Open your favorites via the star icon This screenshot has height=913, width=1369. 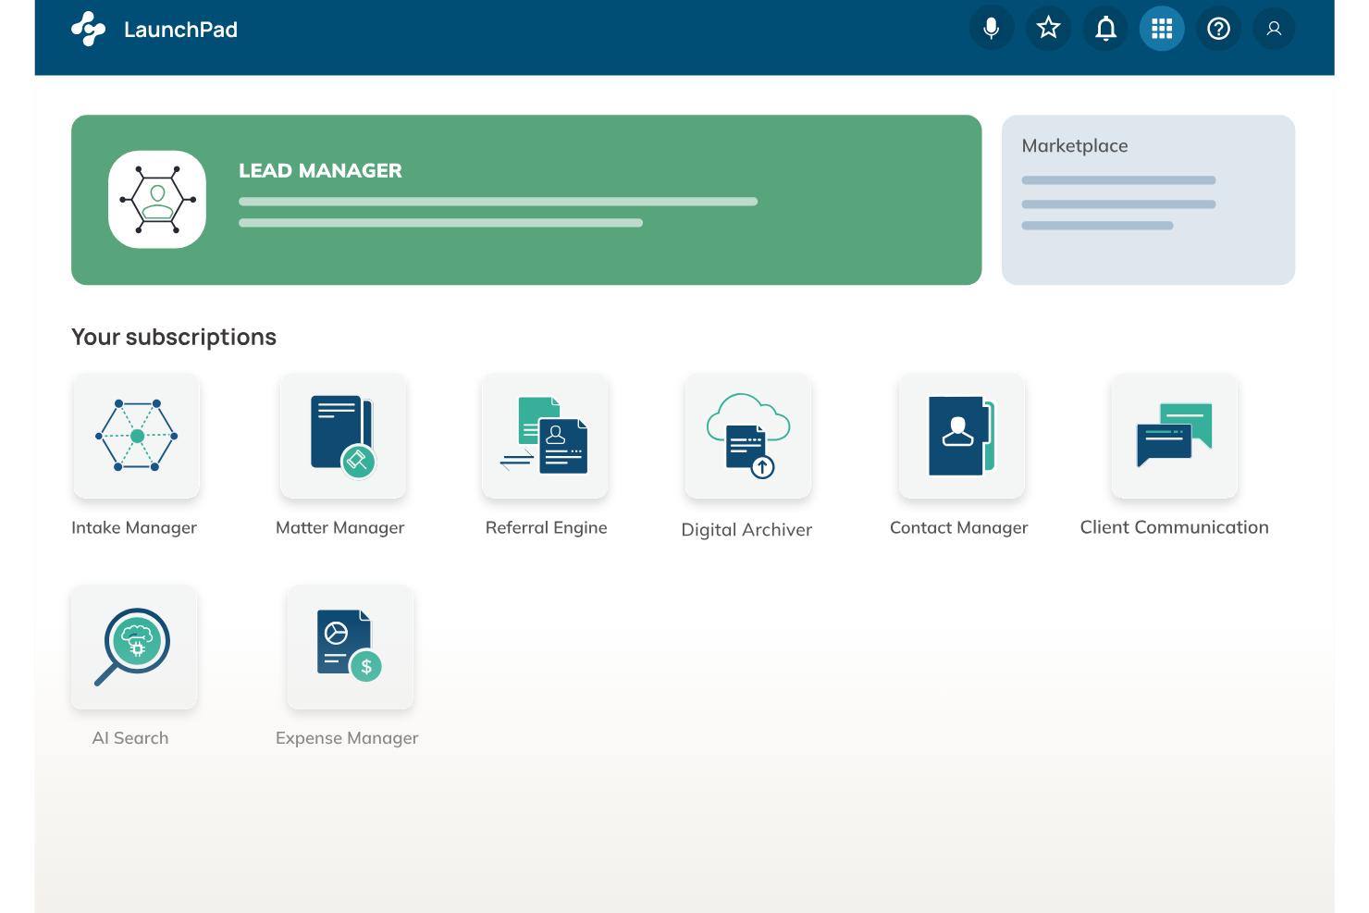pos(1048,28)
